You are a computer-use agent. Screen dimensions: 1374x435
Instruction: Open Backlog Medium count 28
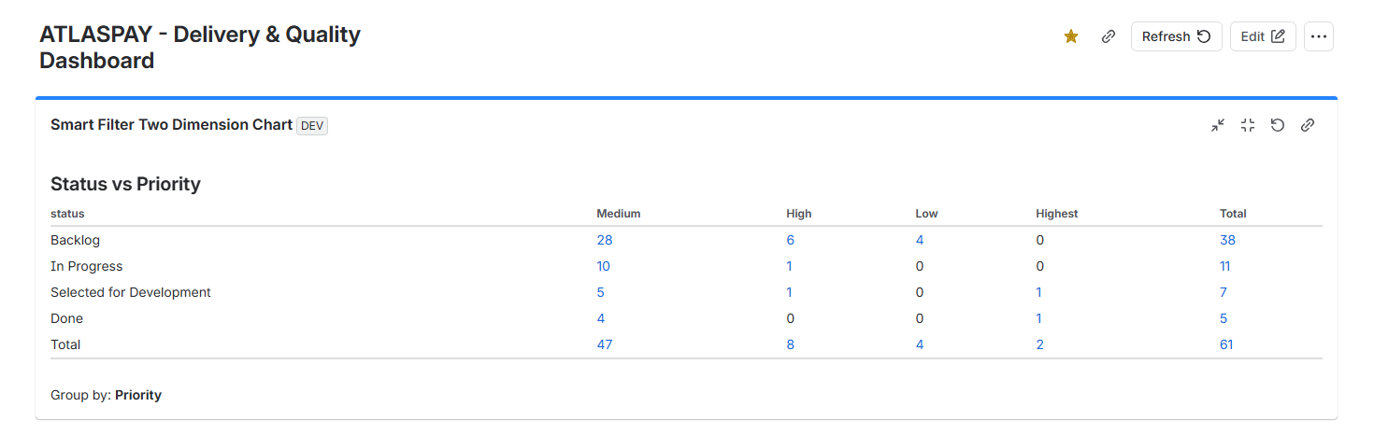coord(605,240)
